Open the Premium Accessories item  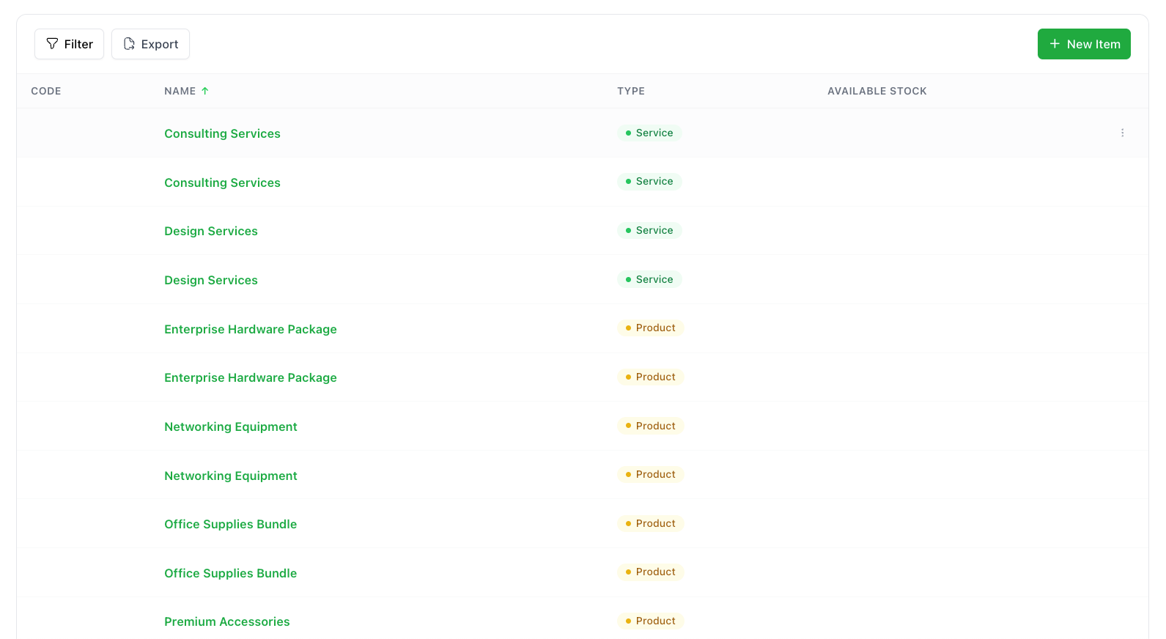[x=226, y=621]
